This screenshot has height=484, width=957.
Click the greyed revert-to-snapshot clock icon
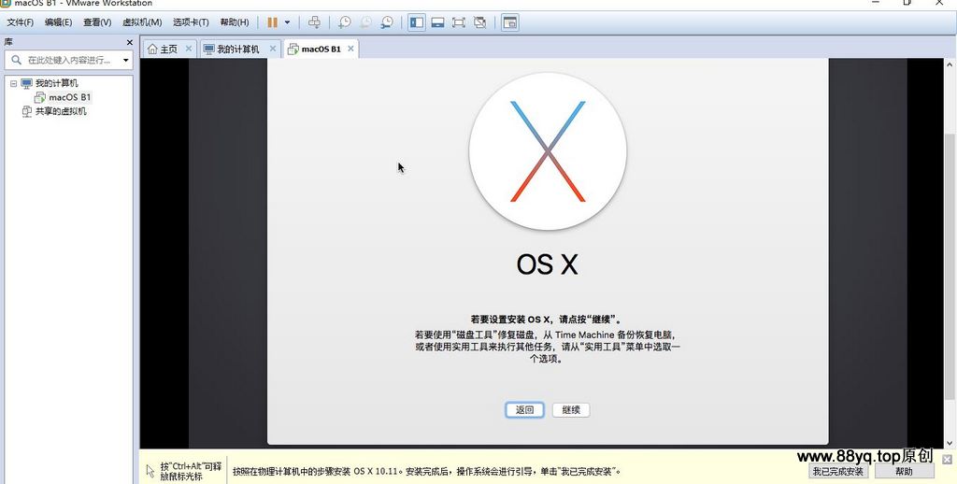pos(365,22)
